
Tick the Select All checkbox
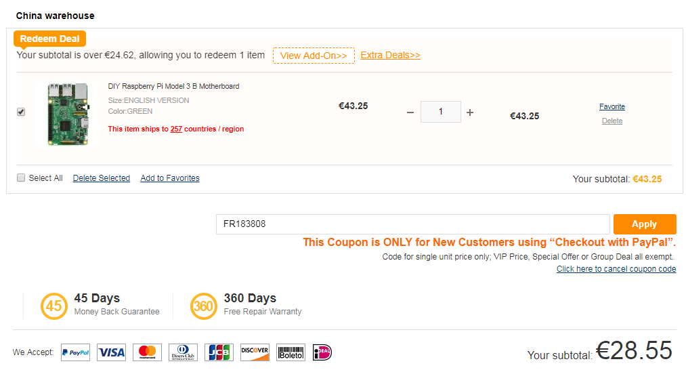pos(21,178)
